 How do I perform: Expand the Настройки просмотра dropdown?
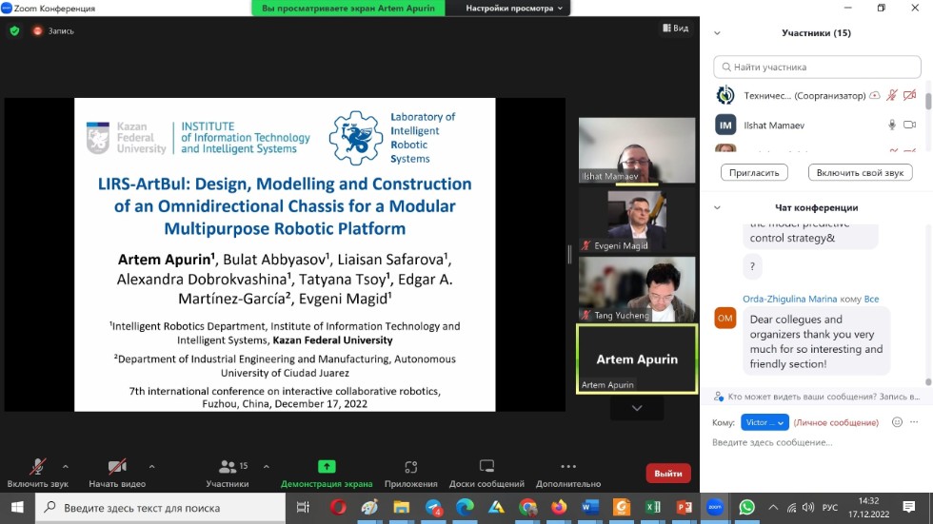click(514, 9)
